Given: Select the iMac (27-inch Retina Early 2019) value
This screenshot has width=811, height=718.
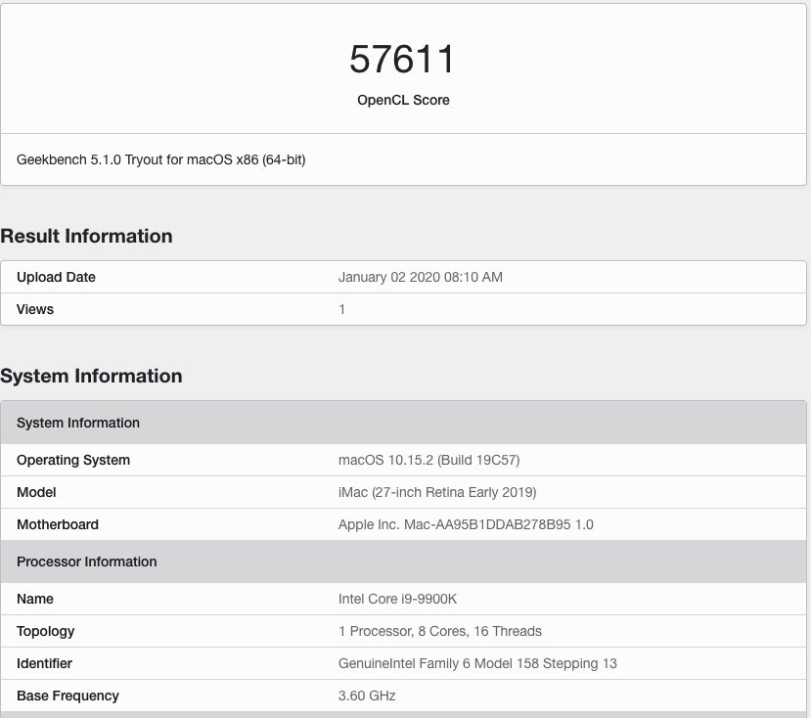Looking at the screenshot, I should pyautogui.click(x=437, y=492).
